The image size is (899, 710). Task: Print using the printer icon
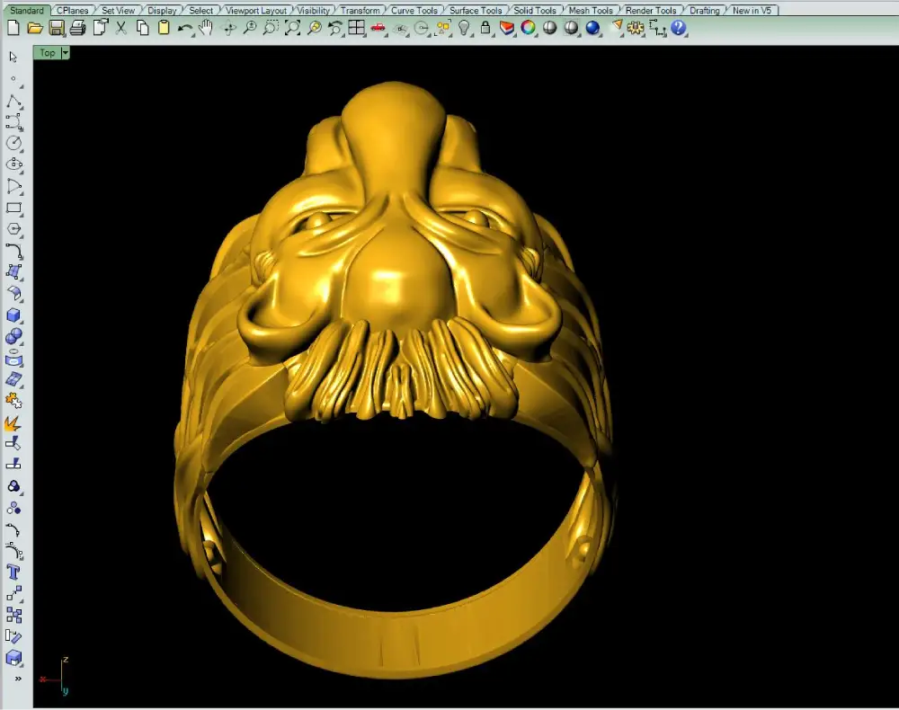77,28
